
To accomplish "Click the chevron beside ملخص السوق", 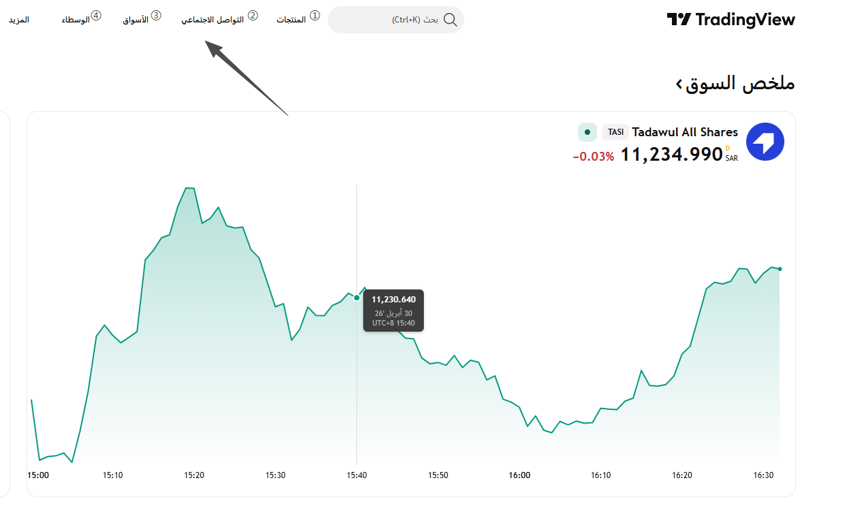I will click(679, 84).
